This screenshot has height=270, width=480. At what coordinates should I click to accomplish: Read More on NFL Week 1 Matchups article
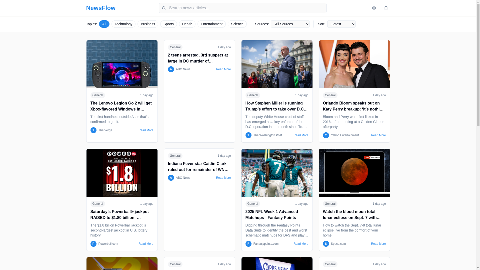tap(301, 244)
